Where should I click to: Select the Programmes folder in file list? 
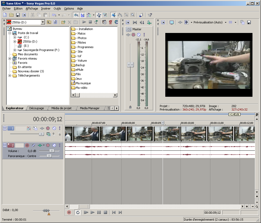pyautogui.click(x=85, y=47)
